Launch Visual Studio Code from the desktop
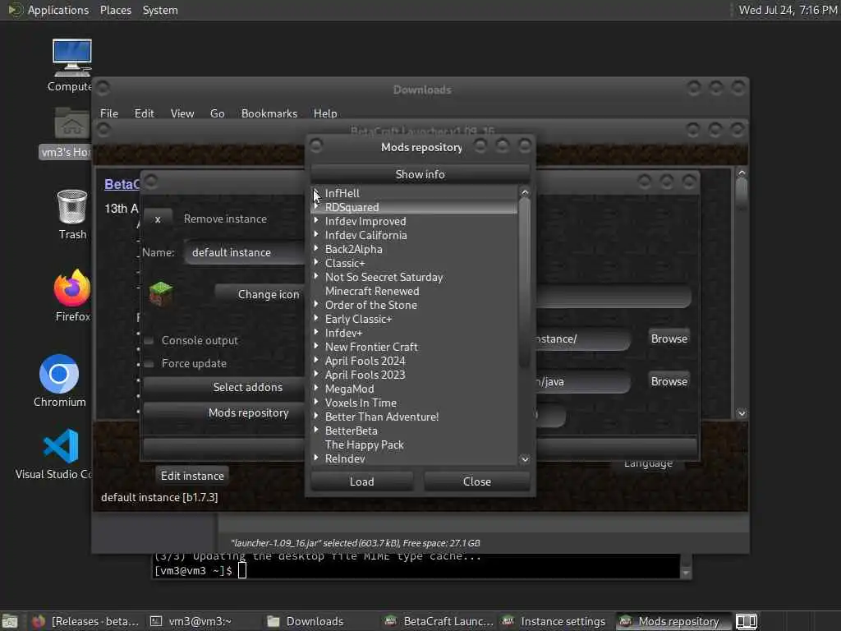841x631 pixels. point(61,446)
